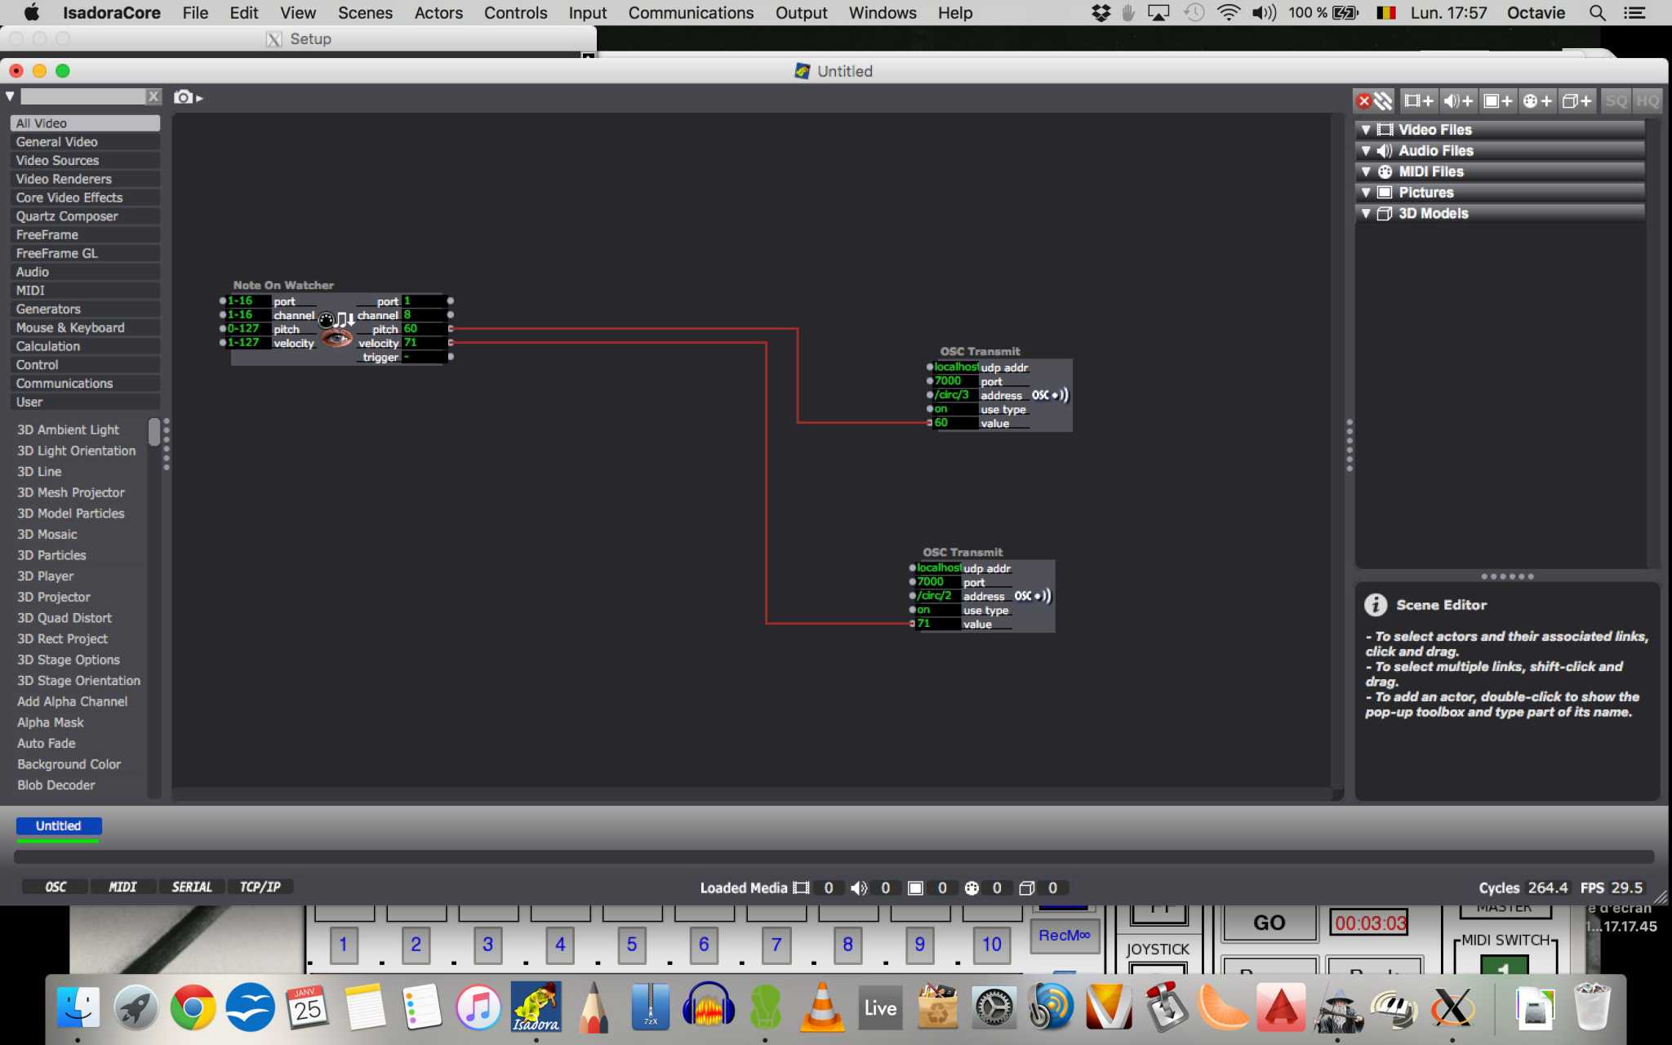1672x1045 pixels.
Task: Toggle the OSC status indicator
Action: (56, 887)
